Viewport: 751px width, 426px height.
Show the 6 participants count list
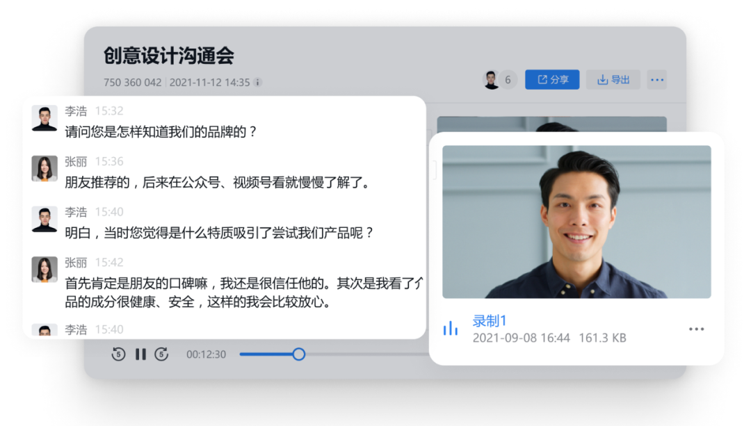tap(508, 80)
